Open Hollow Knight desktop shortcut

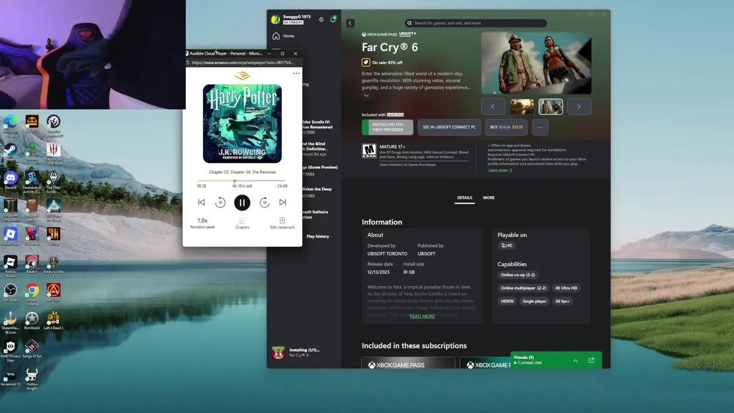click(32, 380)
